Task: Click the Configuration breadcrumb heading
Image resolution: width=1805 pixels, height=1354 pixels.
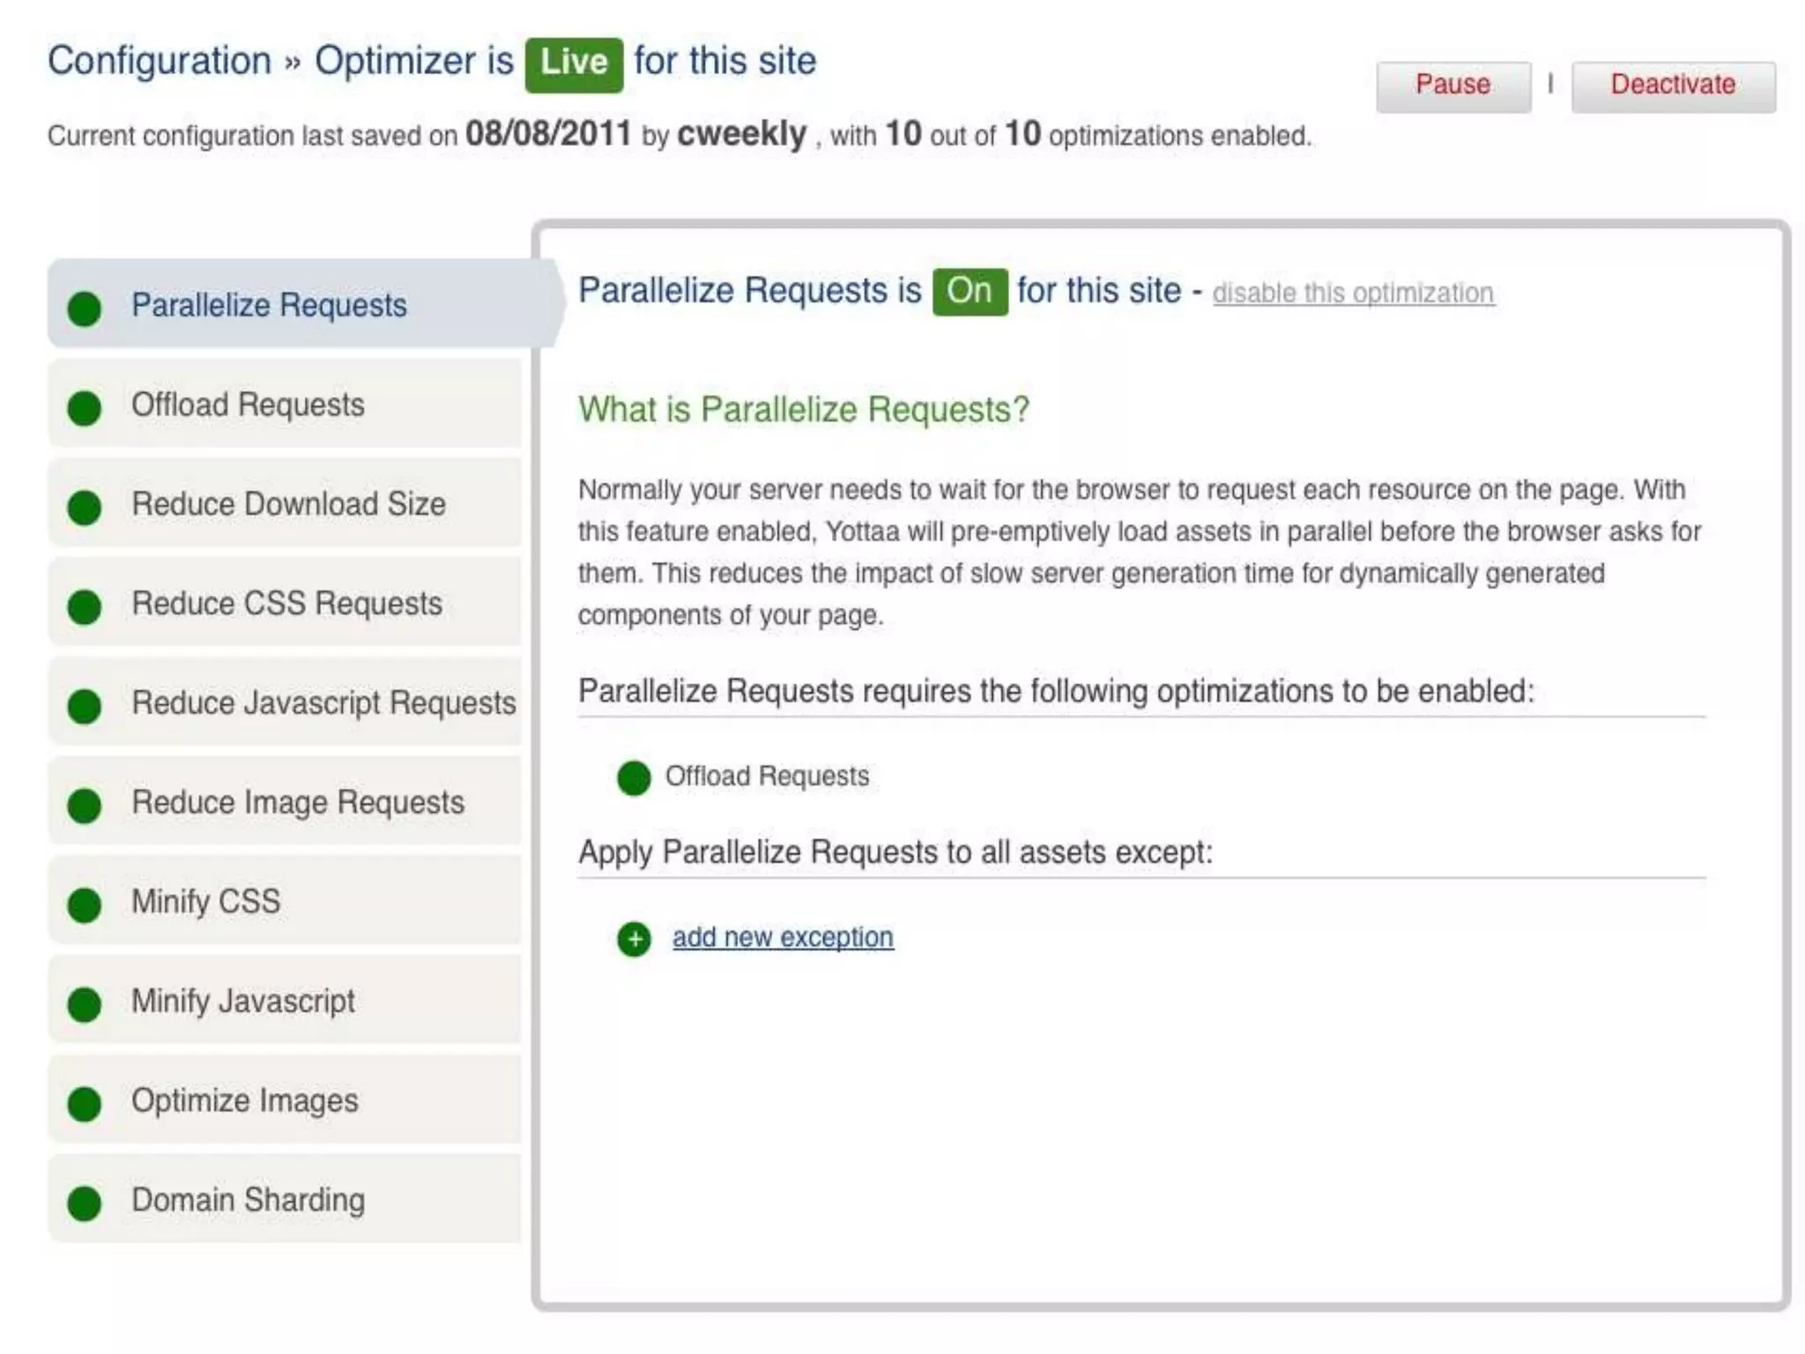Action: pos(160,62)
